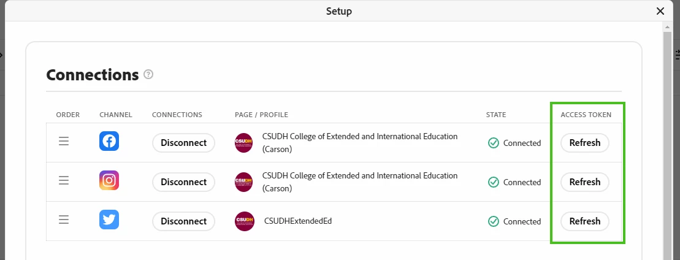
Task: Disconnect the Twitter connection
Action: pyautogui.click(x=183, y=221)
